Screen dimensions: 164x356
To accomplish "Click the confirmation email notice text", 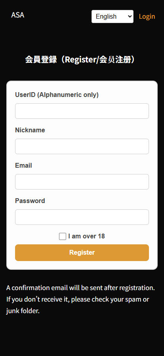I will click(80, 299).
